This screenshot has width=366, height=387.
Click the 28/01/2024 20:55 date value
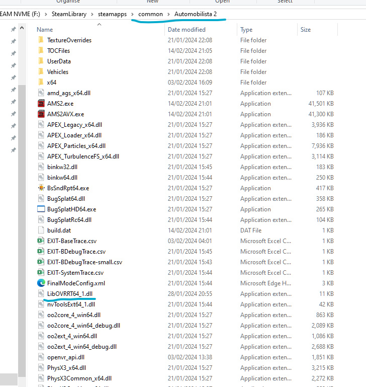click(190, 294)
